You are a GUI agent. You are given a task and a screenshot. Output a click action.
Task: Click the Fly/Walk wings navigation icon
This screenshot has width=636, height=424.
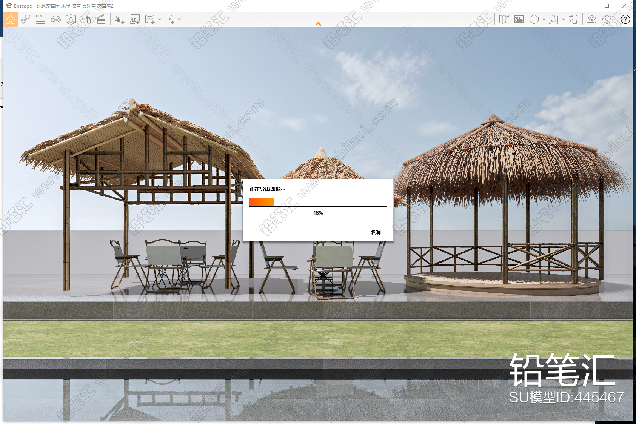[554, 19]
